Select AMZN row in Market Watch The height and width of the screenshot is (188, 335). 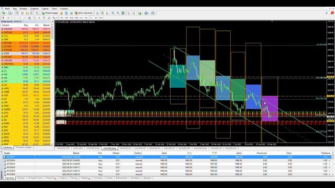click(x=26, y=109)
